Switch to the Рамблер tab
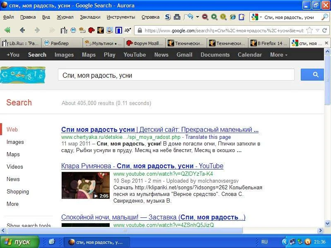Screen dimensions: 331x248 point(62,43)
